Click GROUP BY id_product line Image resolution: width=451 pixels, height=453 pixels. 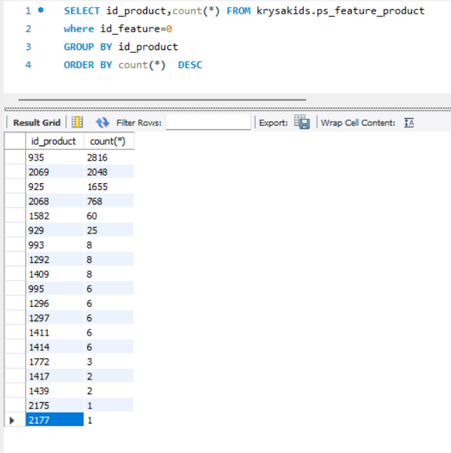click(121, 47)
